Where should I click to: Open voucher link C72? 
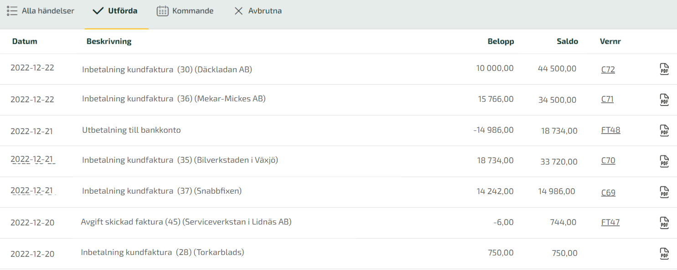coord(608,70)
